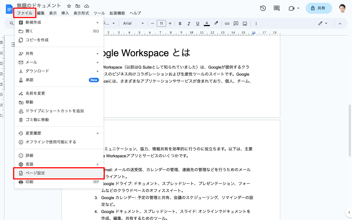Image resolution: width=352 pixels, height=220 pixels.
Task: Decrease font size with minus button
Action: tap(152, 23)
